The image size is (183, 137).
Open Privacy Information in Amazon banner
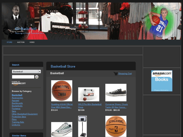click(161, 90)
